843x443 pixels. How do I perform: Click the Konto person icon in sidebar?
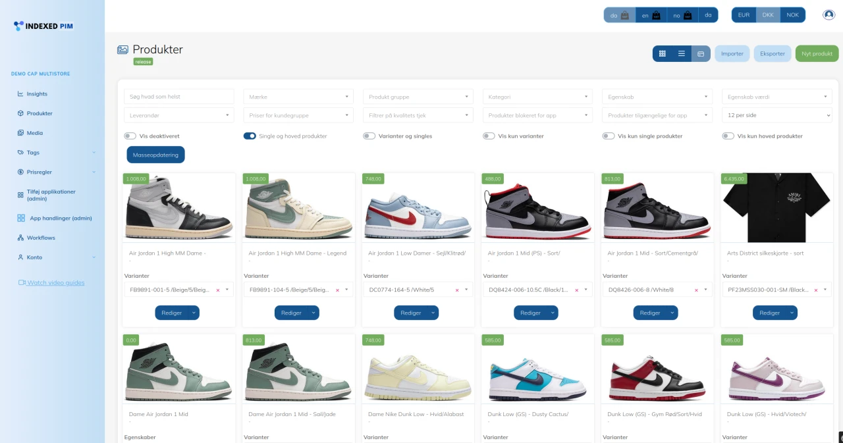tap(20, 257)
